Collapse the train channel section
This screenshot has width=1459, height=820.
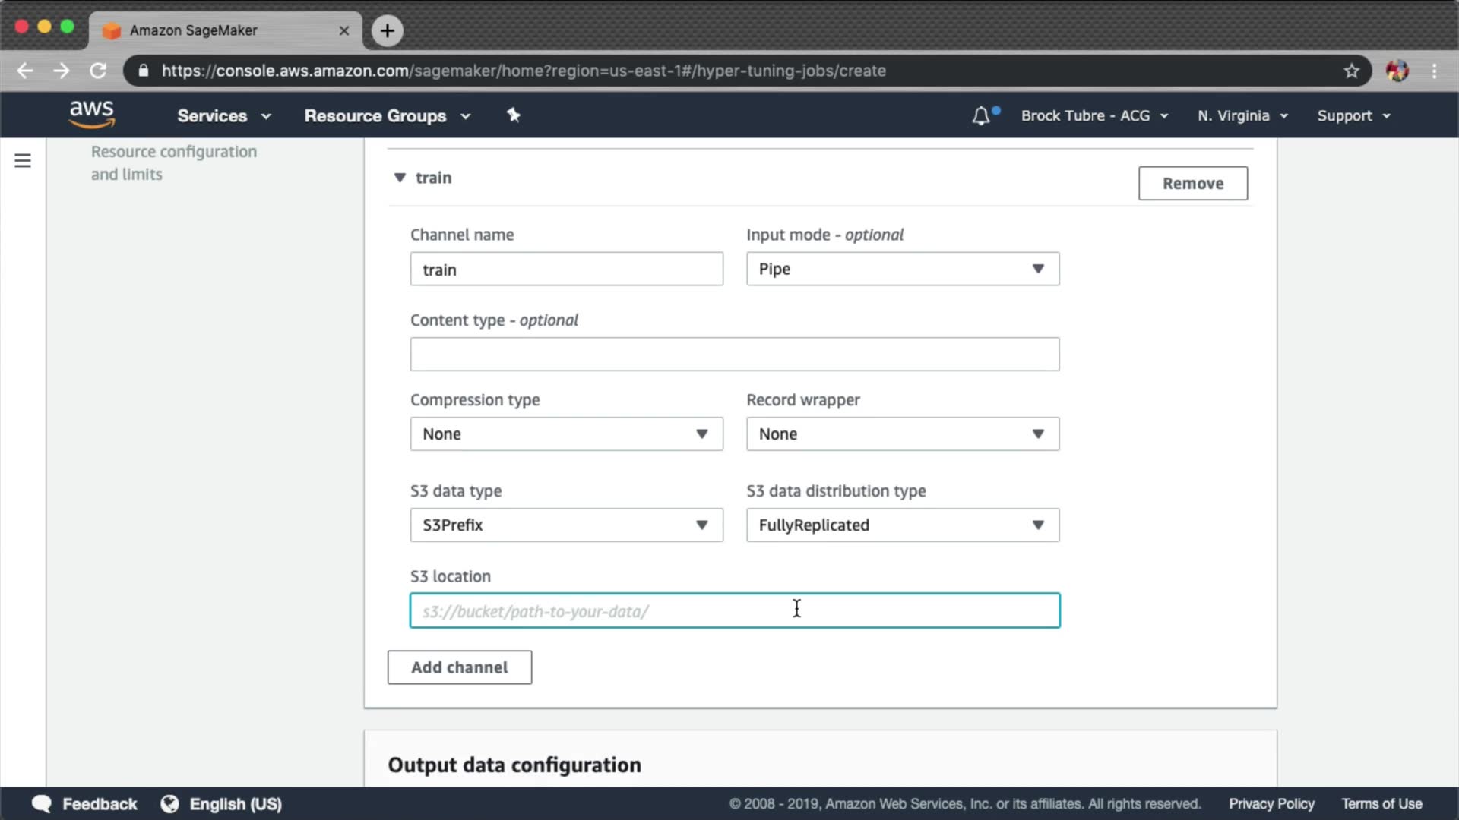[400, 178]
